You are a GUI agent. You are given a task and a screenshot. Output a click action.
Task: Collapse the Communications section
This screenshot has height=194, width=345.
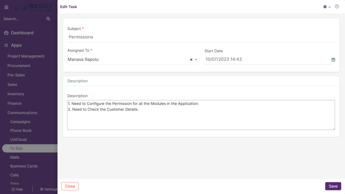(x=23, y=112)
